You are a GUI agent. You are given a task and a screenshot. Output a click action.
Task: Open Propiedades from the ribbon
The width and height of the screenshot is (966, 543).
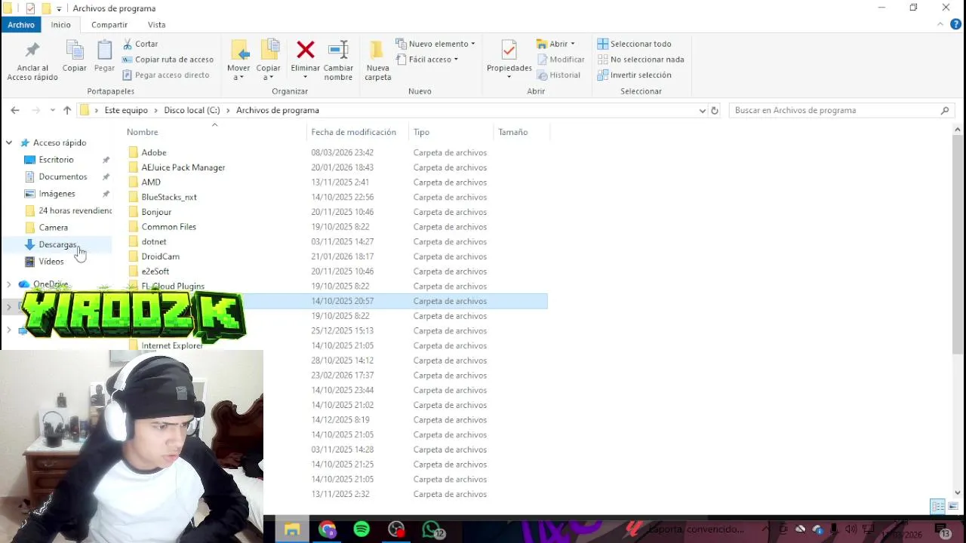(509, 60)
